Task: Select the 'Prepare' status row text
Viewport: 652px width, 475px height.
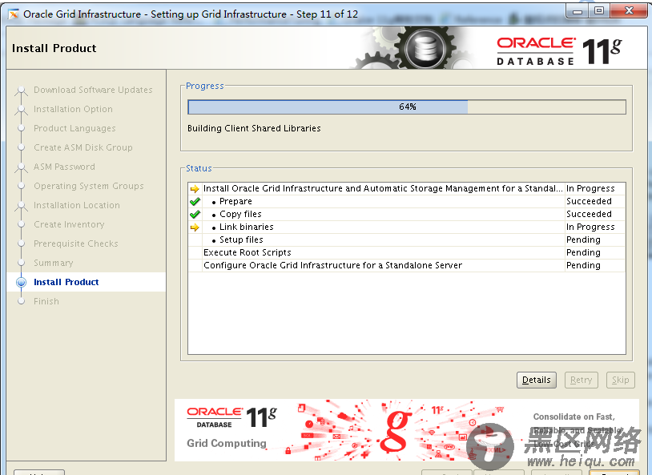Action: pos(235,201)
